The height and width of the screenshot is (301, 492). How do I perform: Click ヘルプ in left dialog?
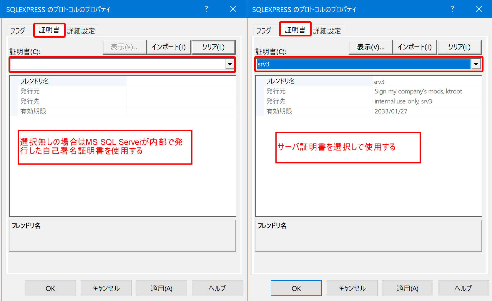[217, 288]
